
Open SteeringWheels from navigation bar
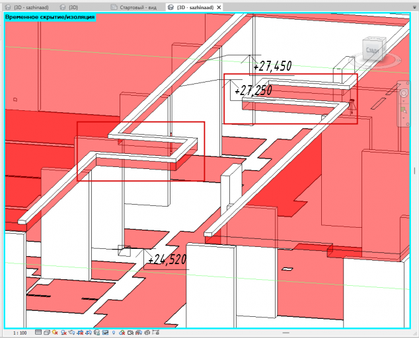[x=404, y=93]
